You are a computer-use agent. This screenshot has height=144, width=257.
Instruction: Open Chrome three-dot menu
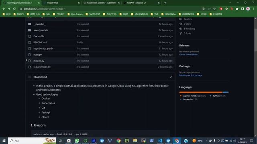[253, 9]
